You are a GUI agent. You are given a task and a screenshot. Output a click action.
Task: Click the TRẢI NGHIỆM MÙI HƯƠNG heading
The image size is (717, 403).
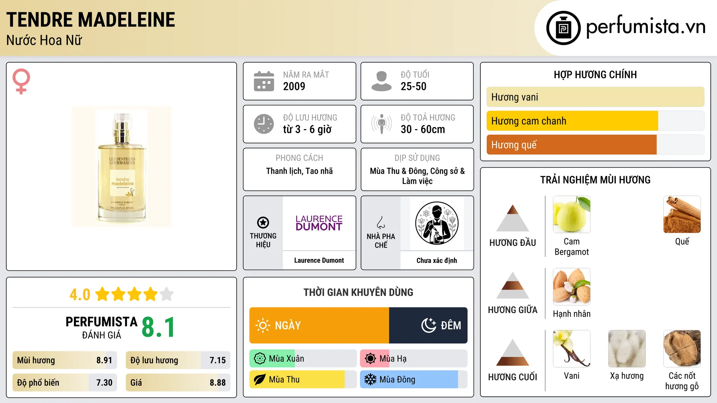click(595, 180)
